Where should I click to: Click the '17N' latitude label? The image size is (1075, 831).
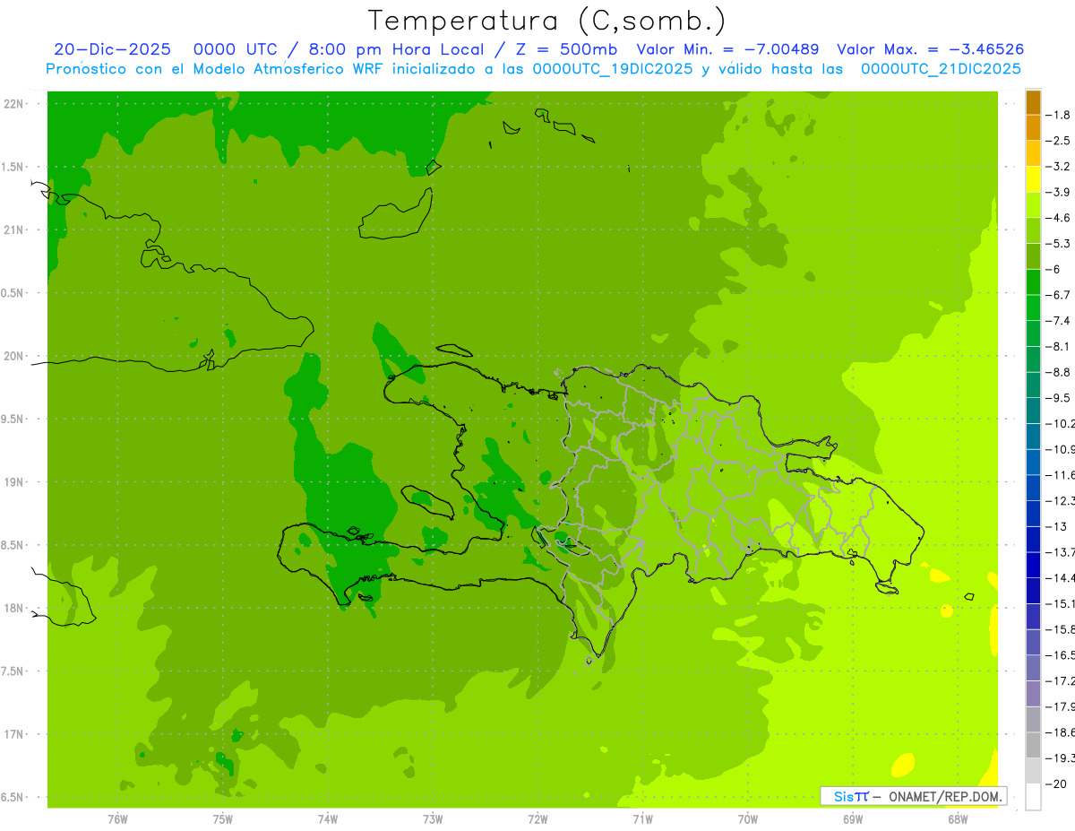tap(14, 734)
